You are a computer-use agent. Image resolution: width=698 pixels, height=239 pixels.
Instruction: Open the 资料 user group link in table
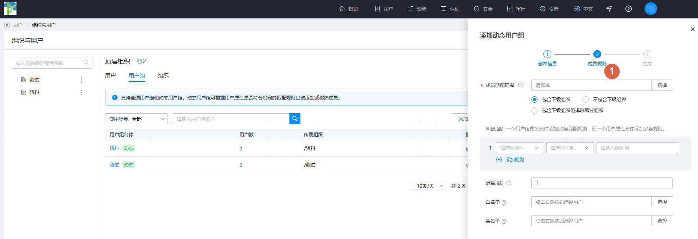click(114, 148)
